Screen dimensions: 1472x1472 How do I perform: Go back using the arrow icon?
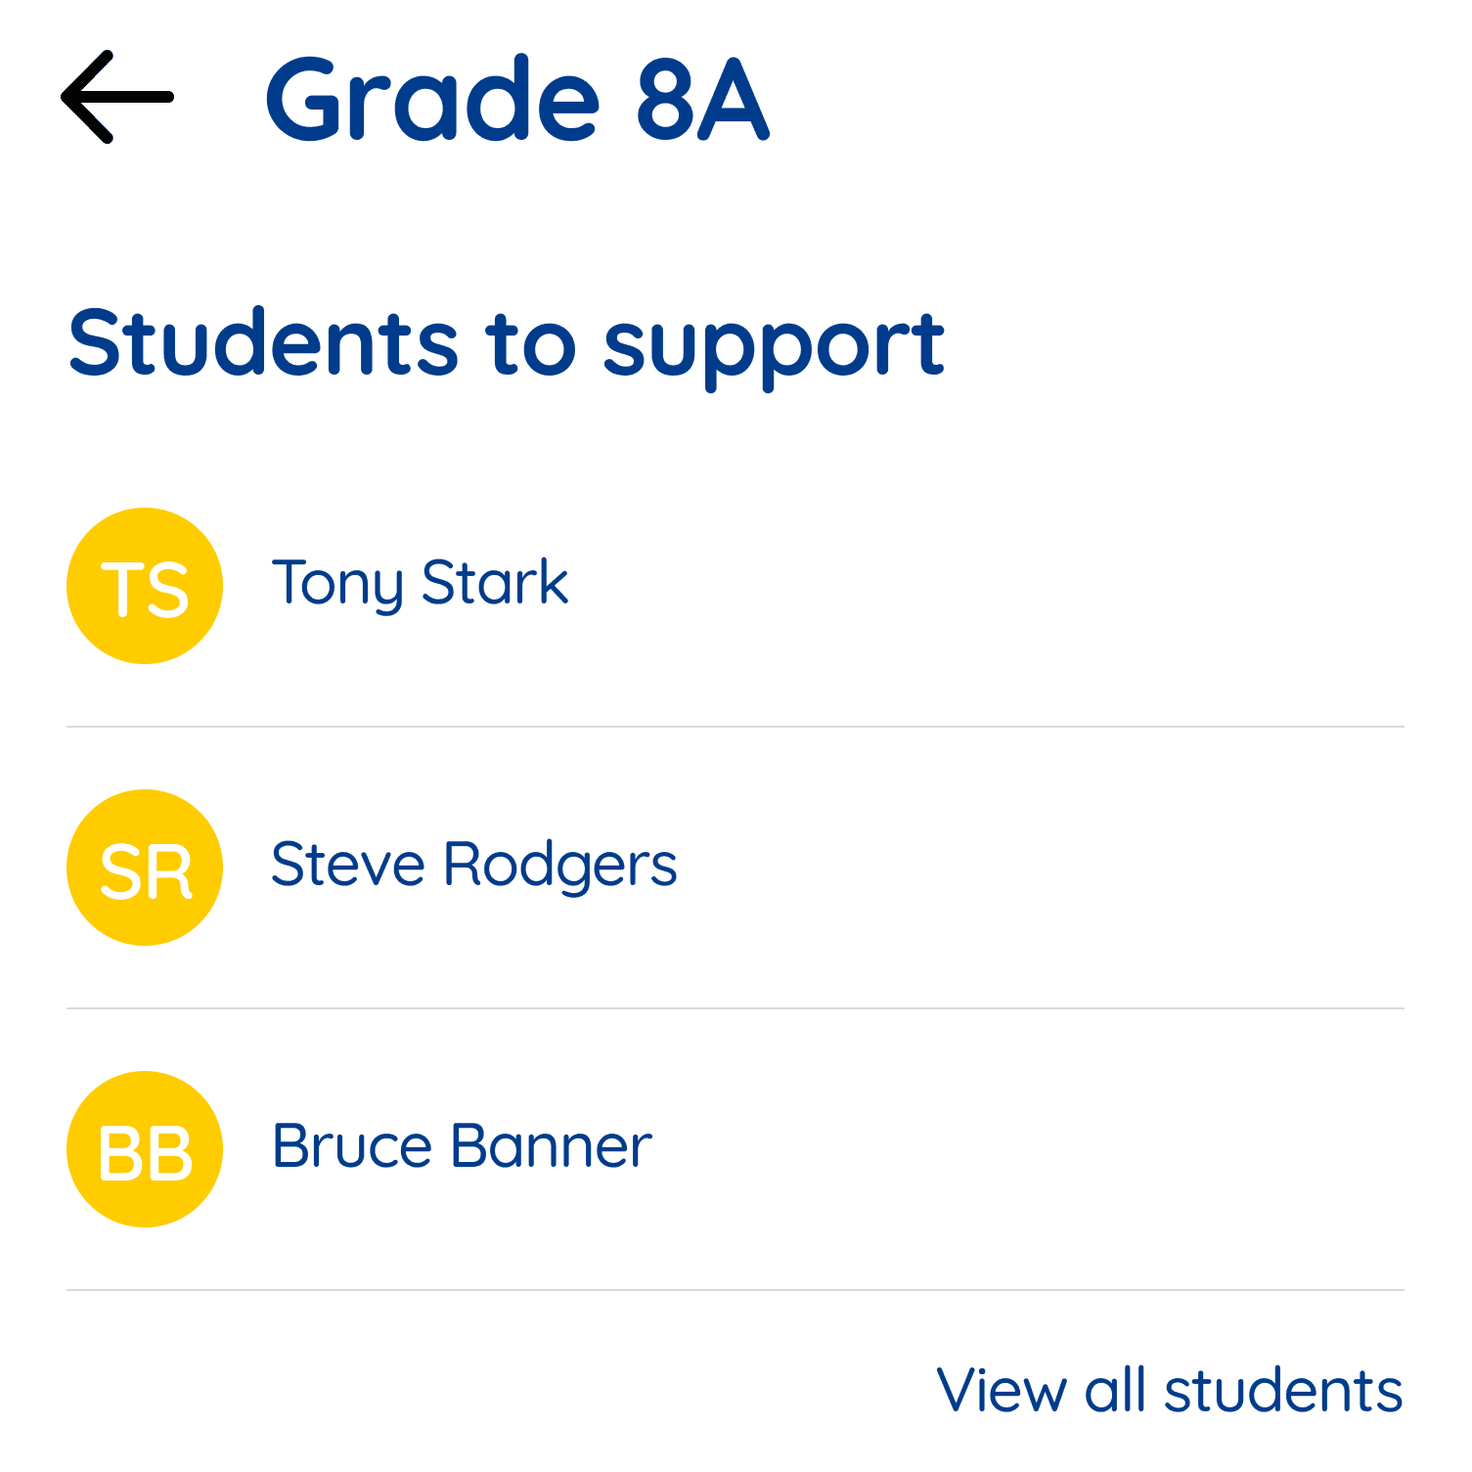pos(117,97)
